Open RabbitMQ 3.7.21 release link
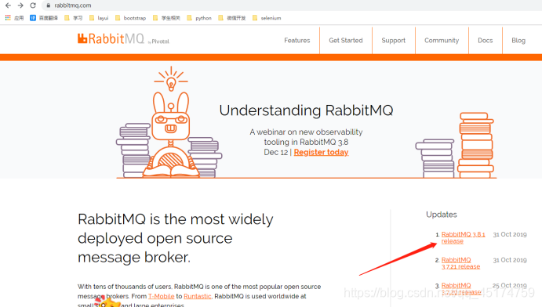This screenshot has height=307, width=542. pos(460,263)
